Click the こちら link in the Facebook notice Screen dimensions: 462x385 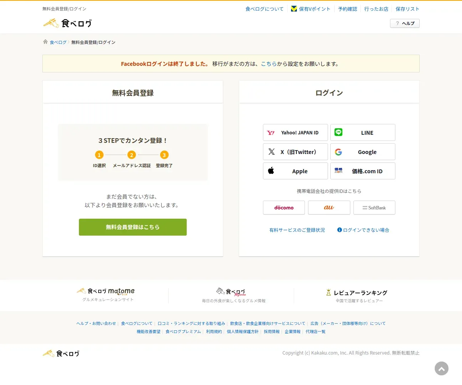pos(269,64)
